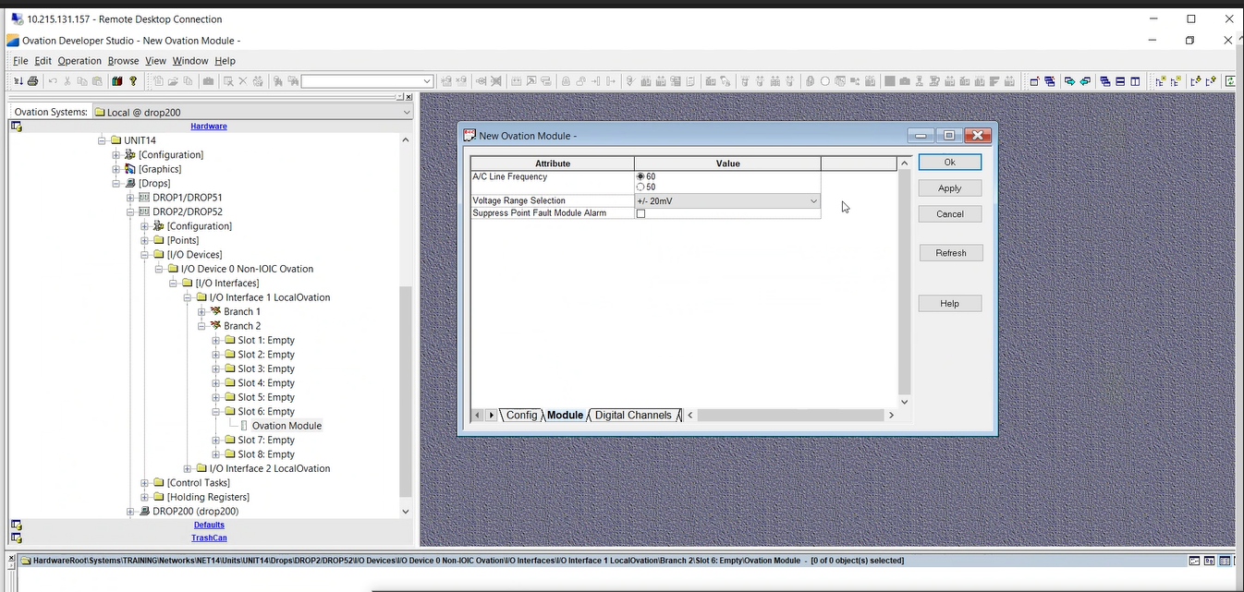Click the refresh icon at toolbar's far right
This screenshot has height=592, width=1244.
pyautogui.click(x=1231, y=81)
